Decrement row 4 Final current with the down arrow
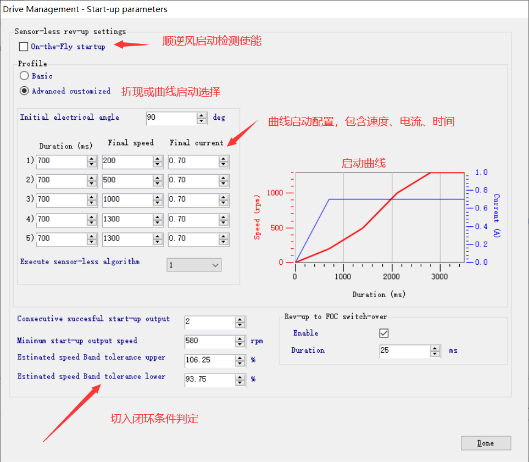This screenshot has height=462, width=529. coord(224,222)
